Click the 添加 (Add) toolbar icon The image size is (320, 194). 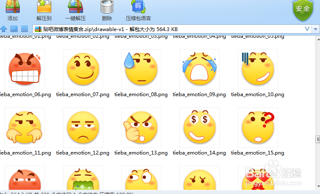coord(13,7)
